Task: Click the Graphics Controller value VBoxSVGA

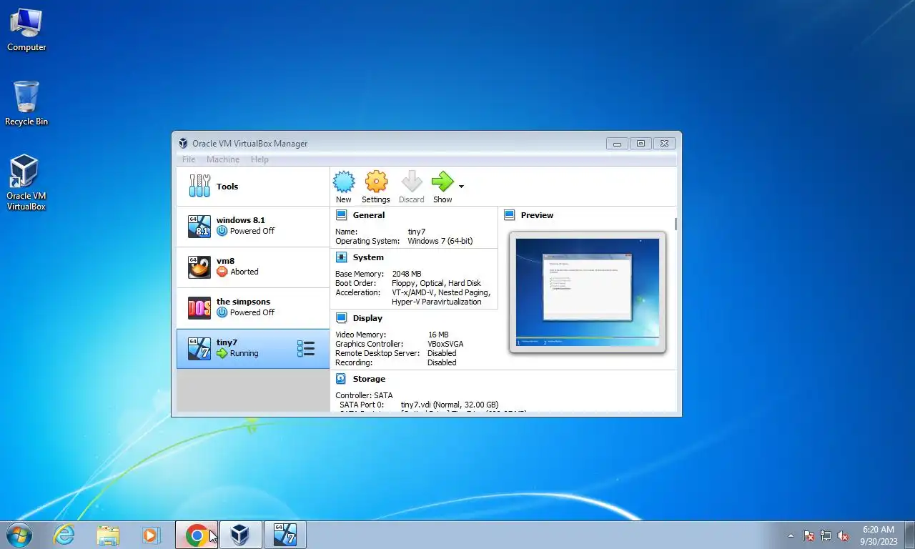Action: click(x=445, y=344)
